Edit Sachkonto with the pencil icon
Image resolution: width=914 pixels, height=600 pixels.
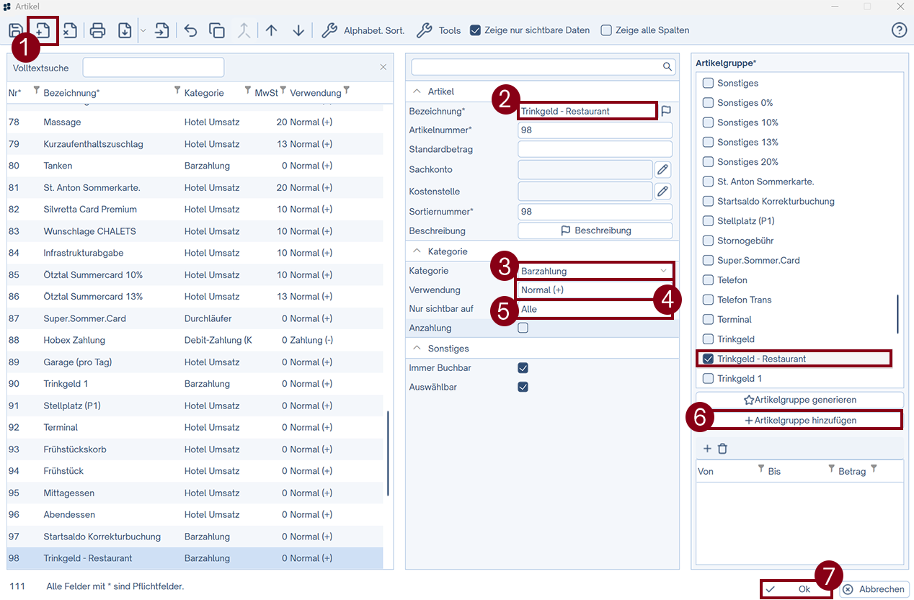(662, 169)
